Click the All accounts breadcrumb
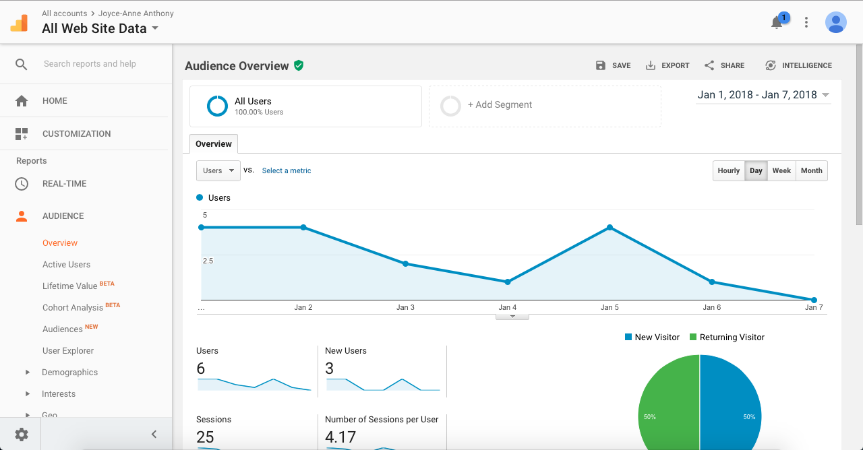 pos(64,13)
